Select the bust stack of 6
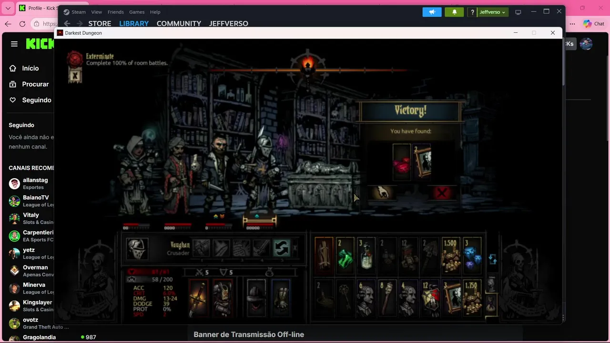610x343 pixels. point(366,298)
